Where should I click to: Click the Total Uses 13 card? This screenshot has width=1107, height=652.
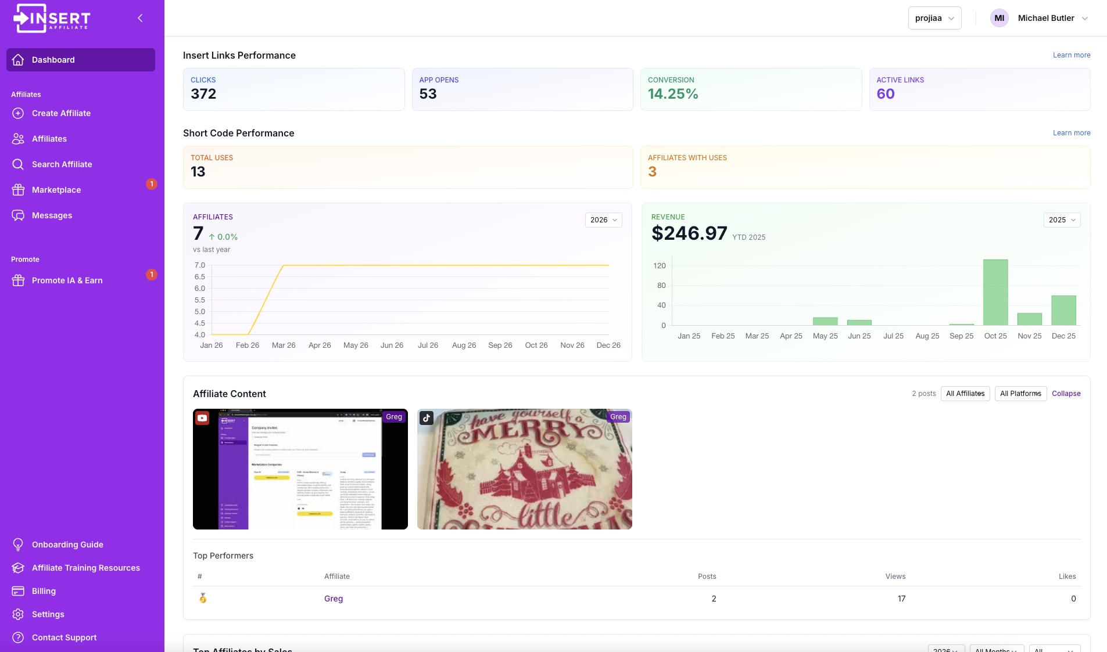(408, 167)
